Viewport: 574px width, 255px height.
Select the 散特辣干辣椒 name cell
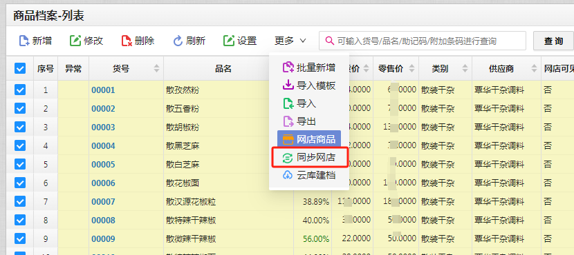(x=228, y=221)
